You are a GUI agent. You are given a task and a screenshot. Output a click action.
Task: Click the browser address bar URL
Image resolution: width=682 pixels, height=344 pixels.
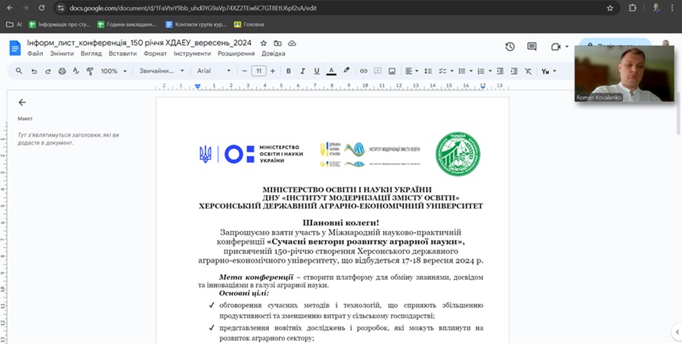[193, 8]
